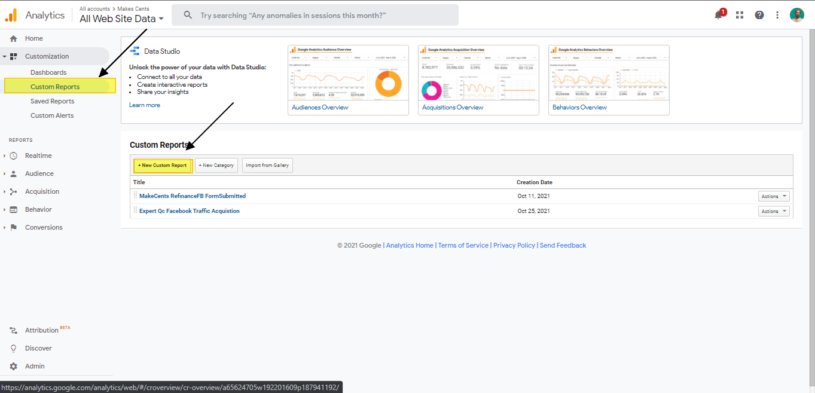
Task: Click the search magnifier icon
Action: pyautogui.click(x=188, y=15)
